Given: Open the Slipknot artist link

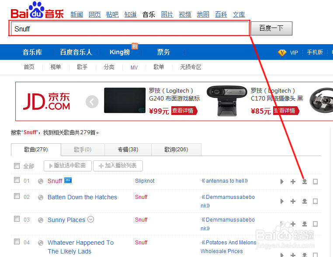Looking at the screenshot, I should tap(145, 181).
